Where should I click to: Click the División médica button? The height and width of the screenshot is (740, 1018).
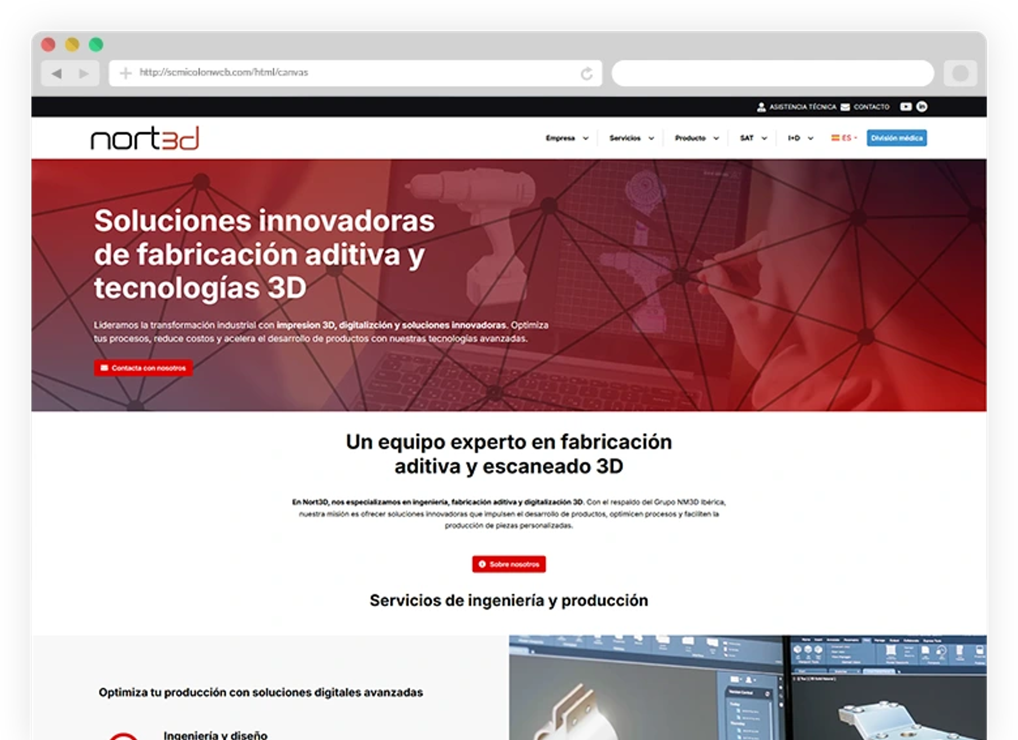tap(896, 138)
